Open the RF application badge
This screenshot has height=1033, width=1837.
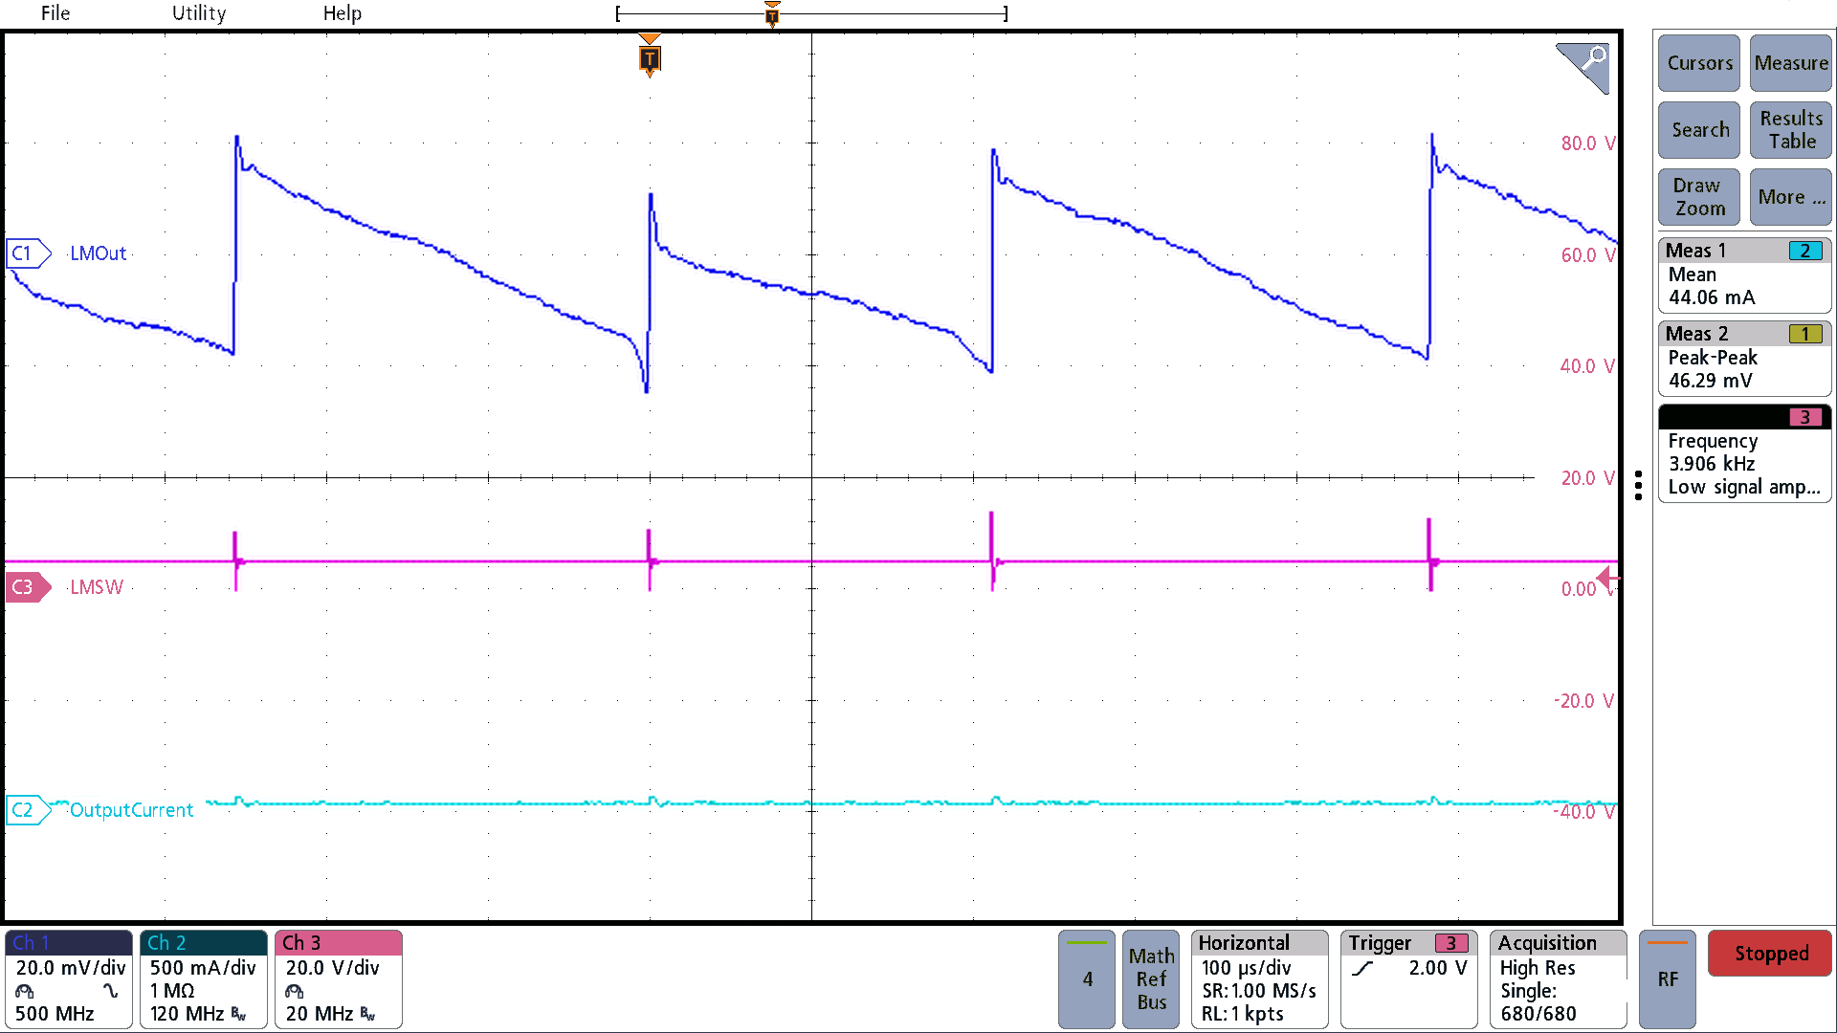click(x=1667, y=978)
